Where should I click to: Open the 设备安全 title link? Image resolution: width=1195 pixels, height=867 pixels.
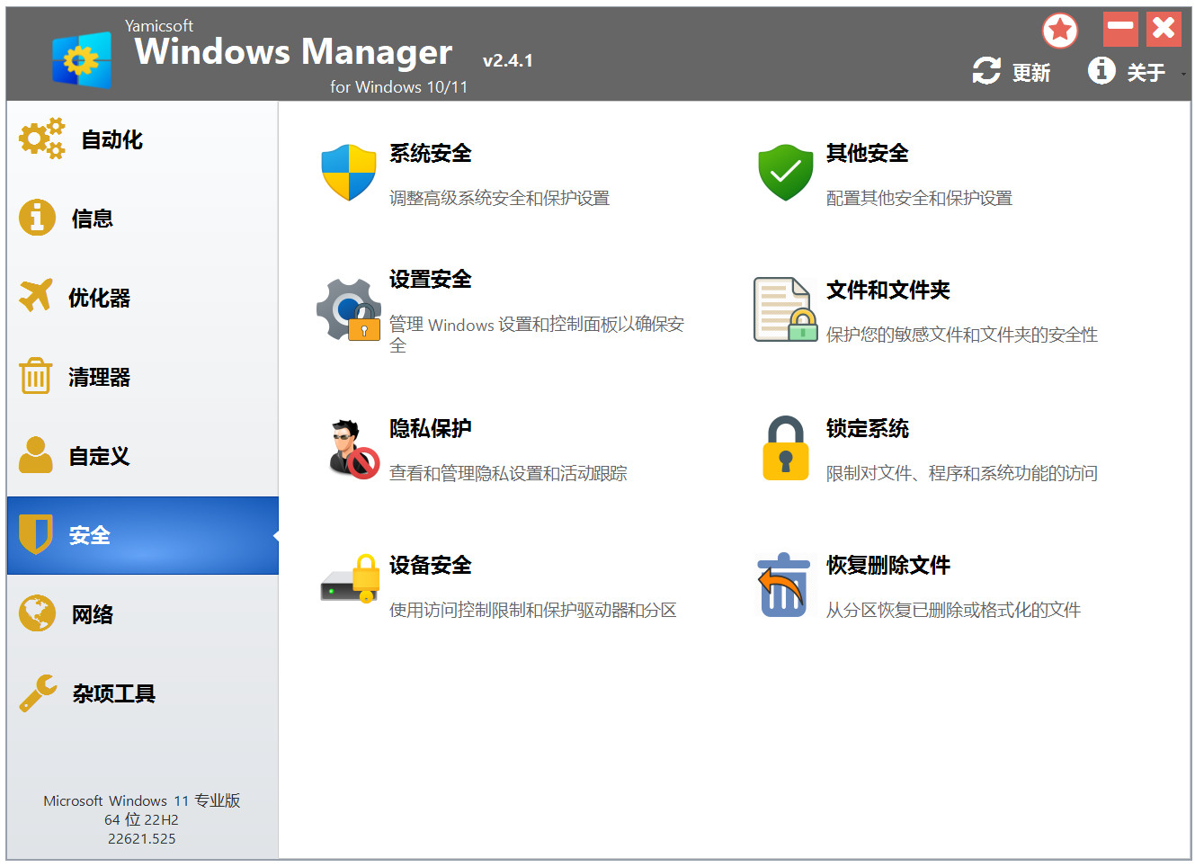point(431,565)
